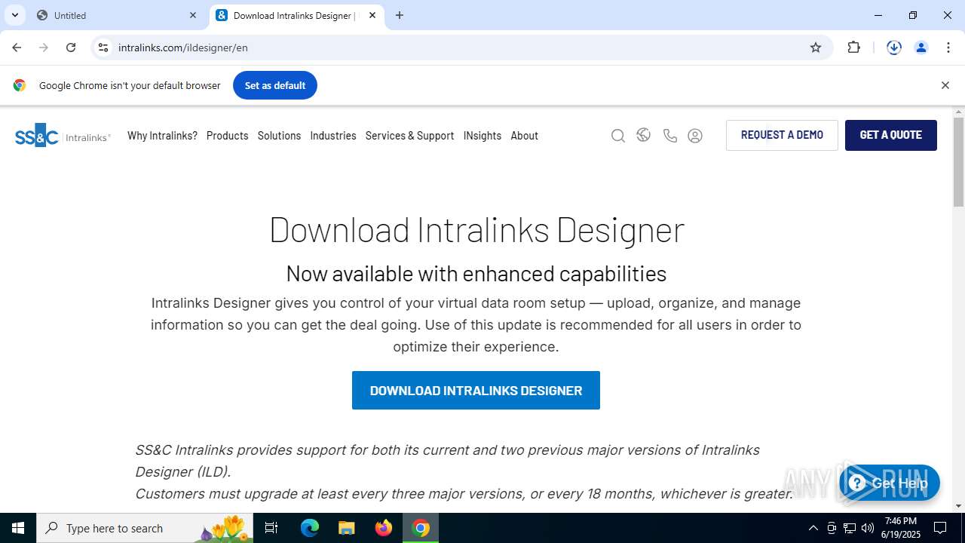Screen dimensions: 965x543
Task: Show hidden system tray icons
Action: (813, 528)
